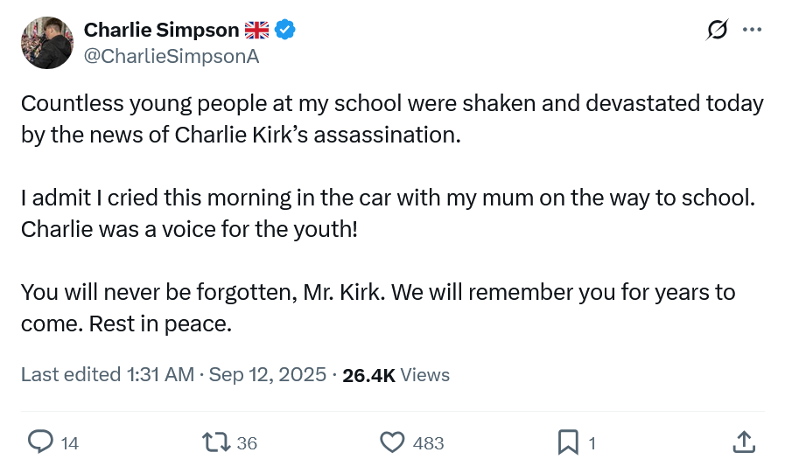Click the bookmark count of 1

point(592,443)
